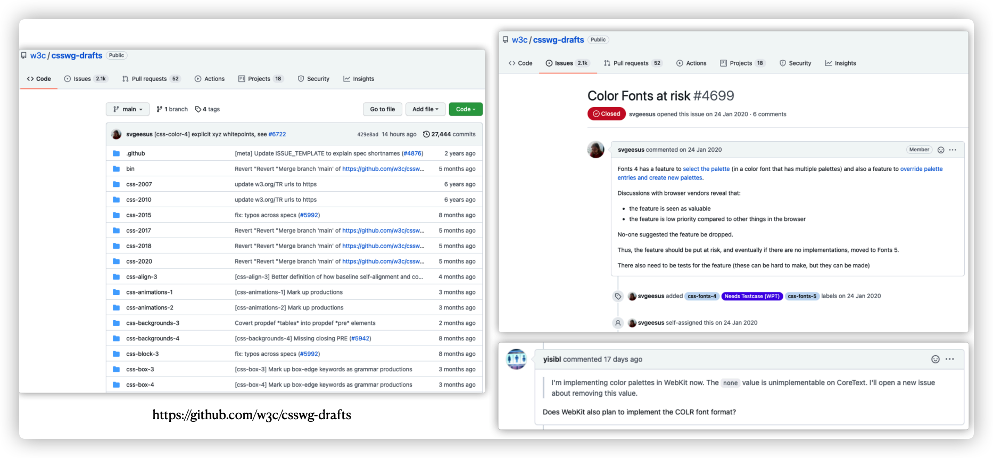Open the Security tab in the issue window
The height and width of the screenshot is (458, 993).
[x=795, y=63]
